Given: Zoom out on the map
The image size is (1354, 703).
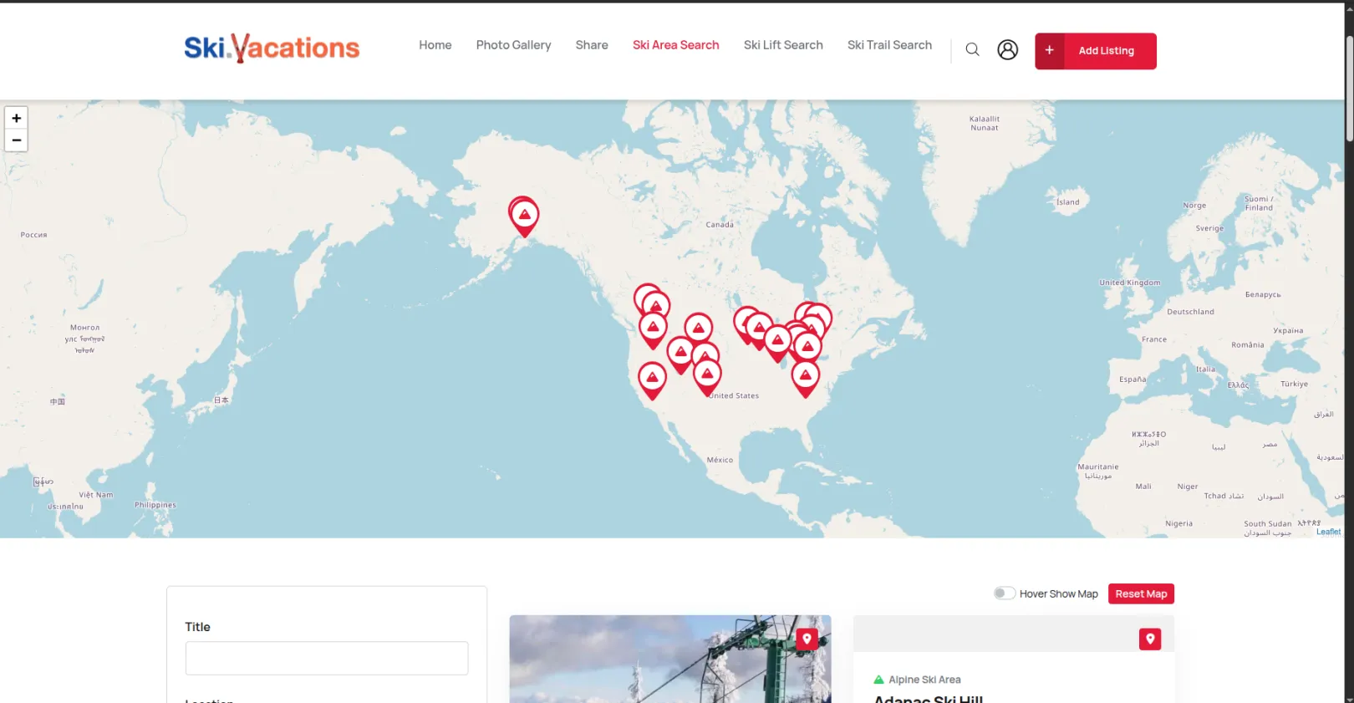Looking at the screenshot, I should click(x=17, y=140).
